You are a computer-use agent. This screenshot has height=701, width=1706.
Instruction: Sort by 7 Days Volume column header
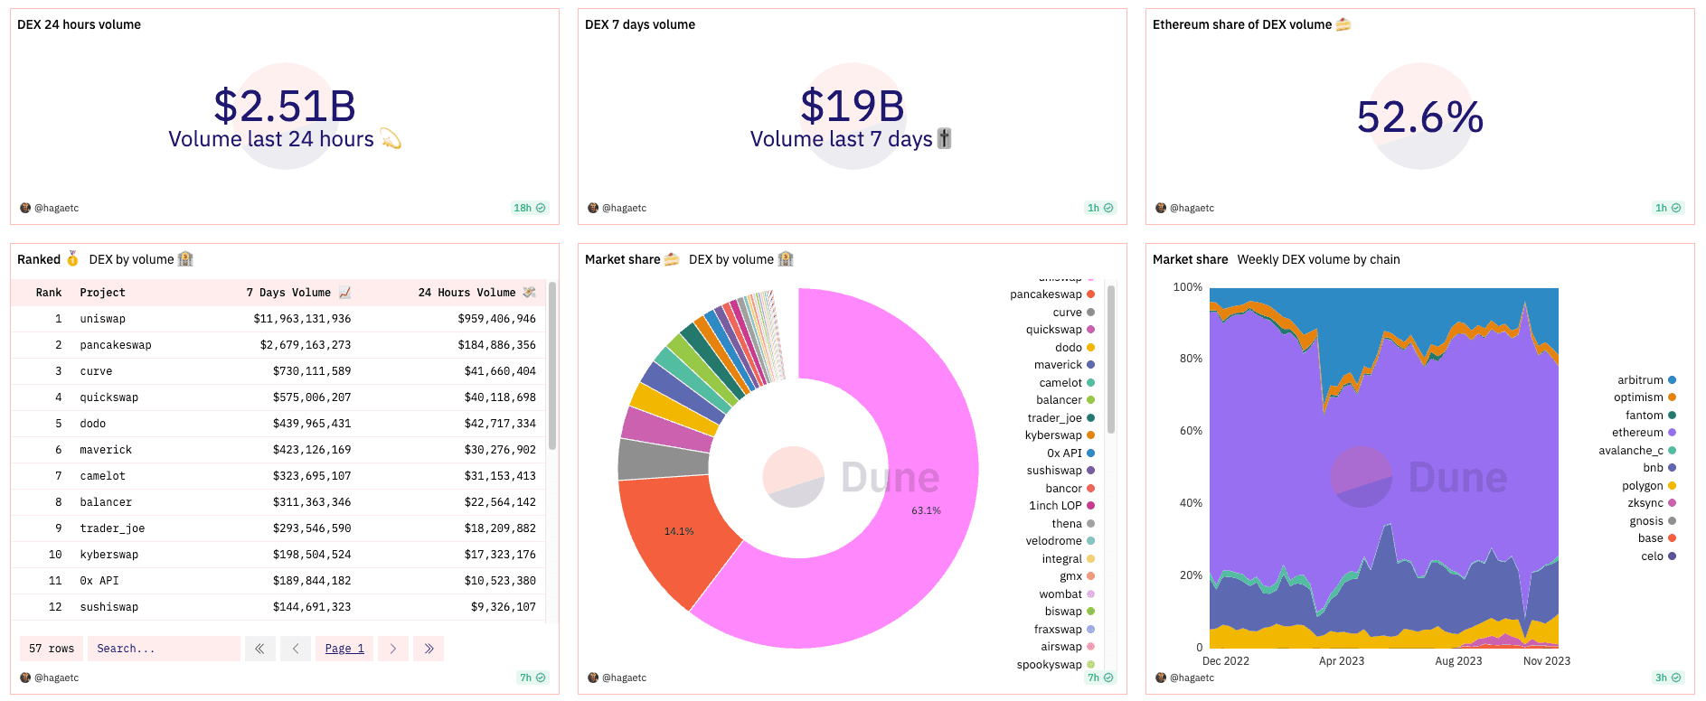click(x=288, y=293)
